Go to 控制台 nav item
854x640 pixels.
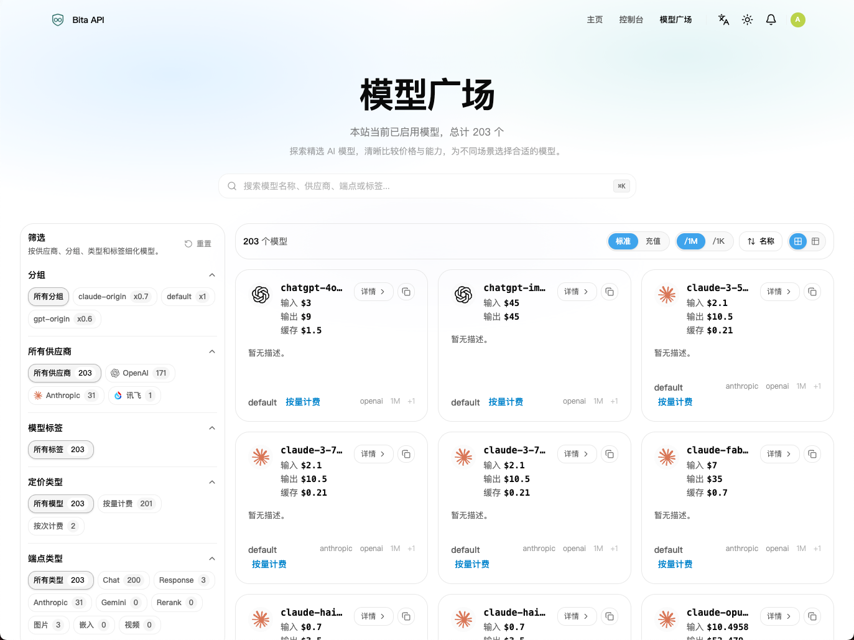pyautogui.click(x=631, y=20)
